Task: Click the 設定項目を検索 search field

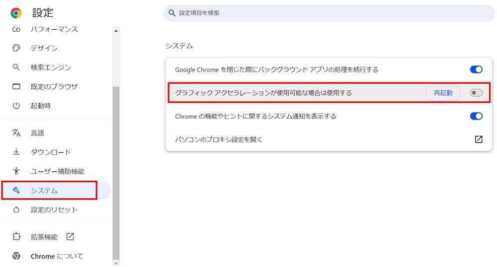Action: pos(329,13)
